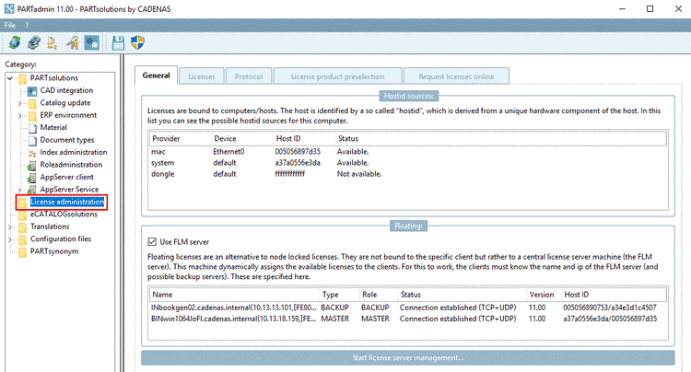Click Start license server management button

pyautogui.click(x=407, y=357)
